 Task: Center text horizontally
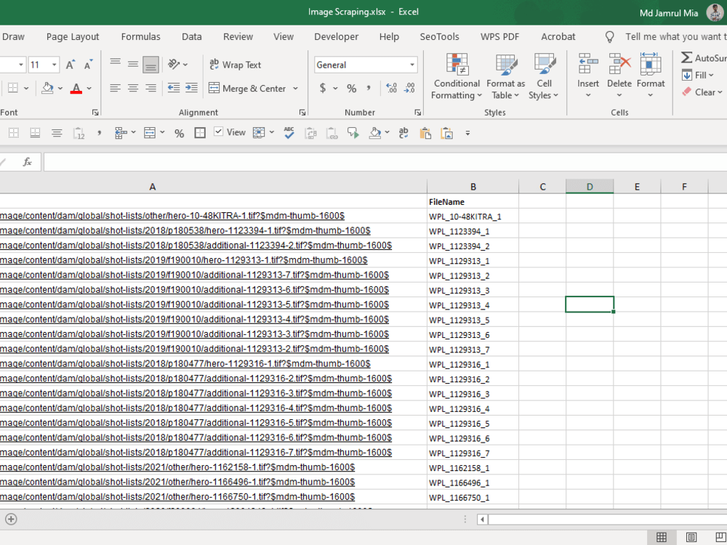[x=133, y=88]
